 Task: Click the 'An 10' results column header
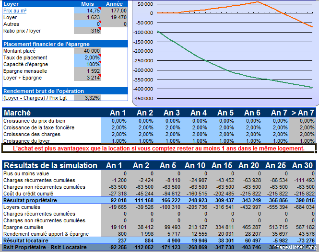195,165
